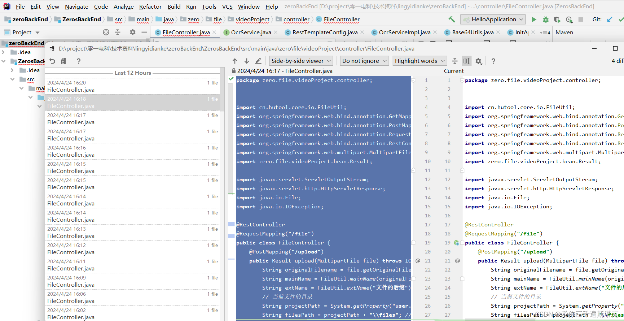
Task: Run HelloApplication with the green play button
Action: click(534, 19)
